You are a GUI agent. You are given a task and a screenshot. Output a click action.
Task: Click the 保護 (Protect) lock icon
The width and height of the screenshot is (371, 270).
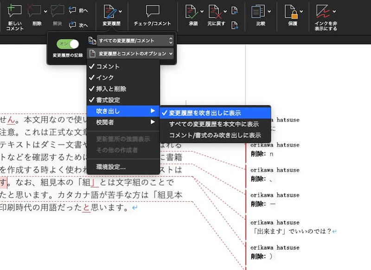coord(292,14)
